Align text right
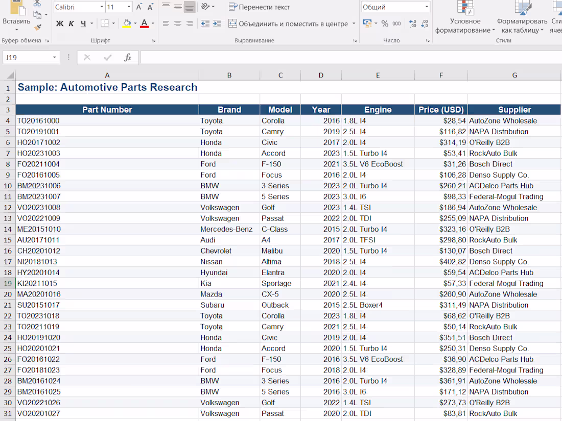The height and width of the screenshot is (421, 562). click(190, 23)
